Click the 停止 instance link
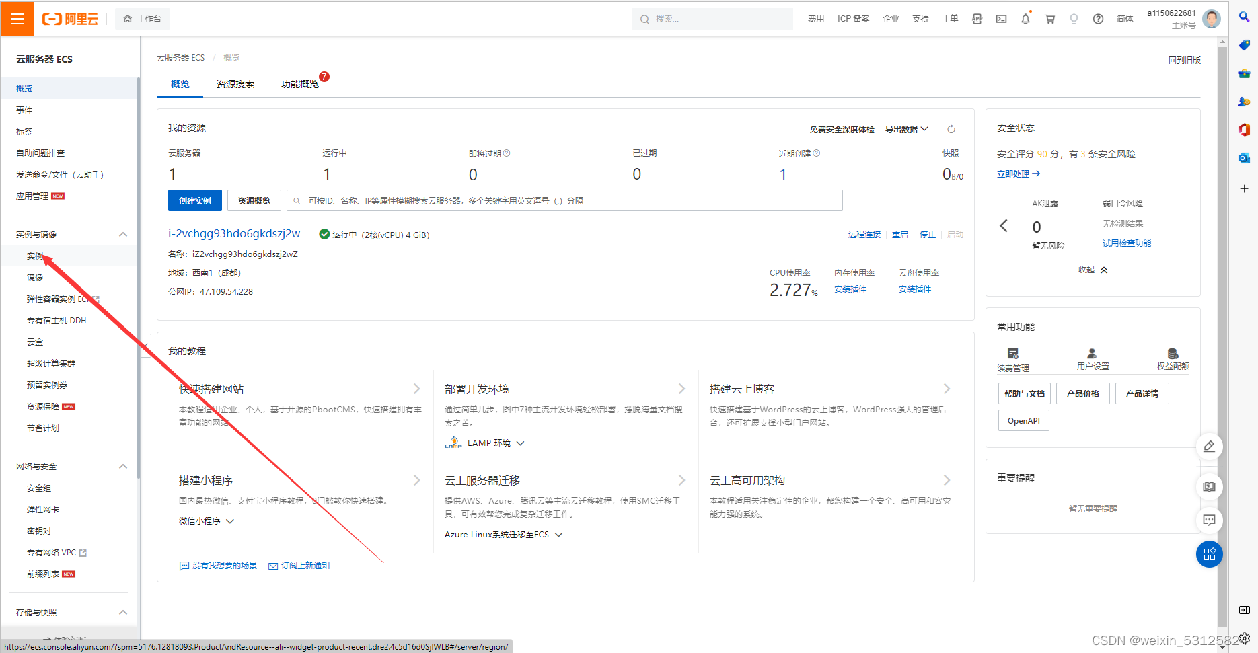Viewport: 1258px width, 653px height. tap(928, 235)
